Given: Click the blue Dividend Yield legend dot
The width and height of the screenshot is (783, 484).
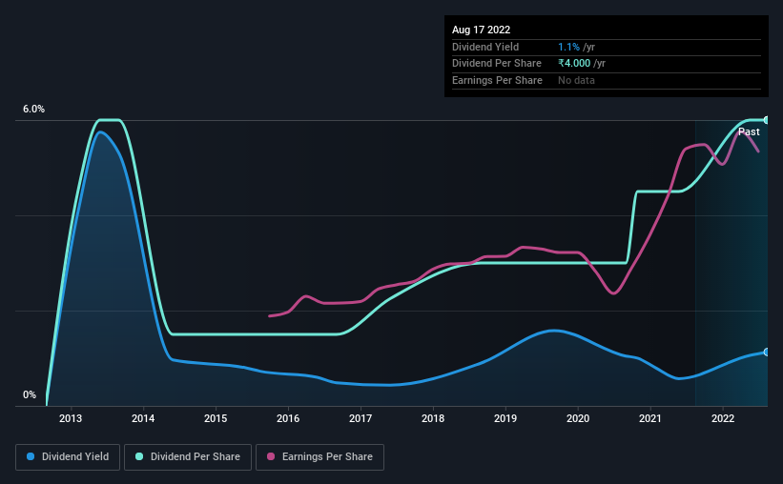Looking at the screenshot, I should tap(31, 456).
